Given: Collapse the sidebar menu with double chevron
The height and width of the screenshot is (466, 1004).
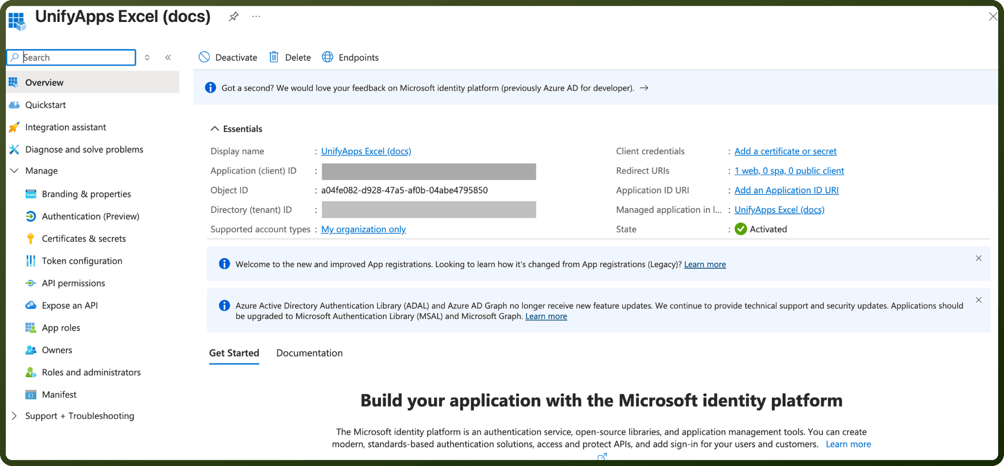Looking at the screenshot, I should [x=168, y=58].
